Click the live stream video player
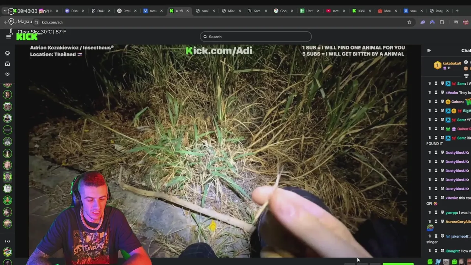Image resolution: width=471 pixels, height=265 pixels. (x=218, y=151)
